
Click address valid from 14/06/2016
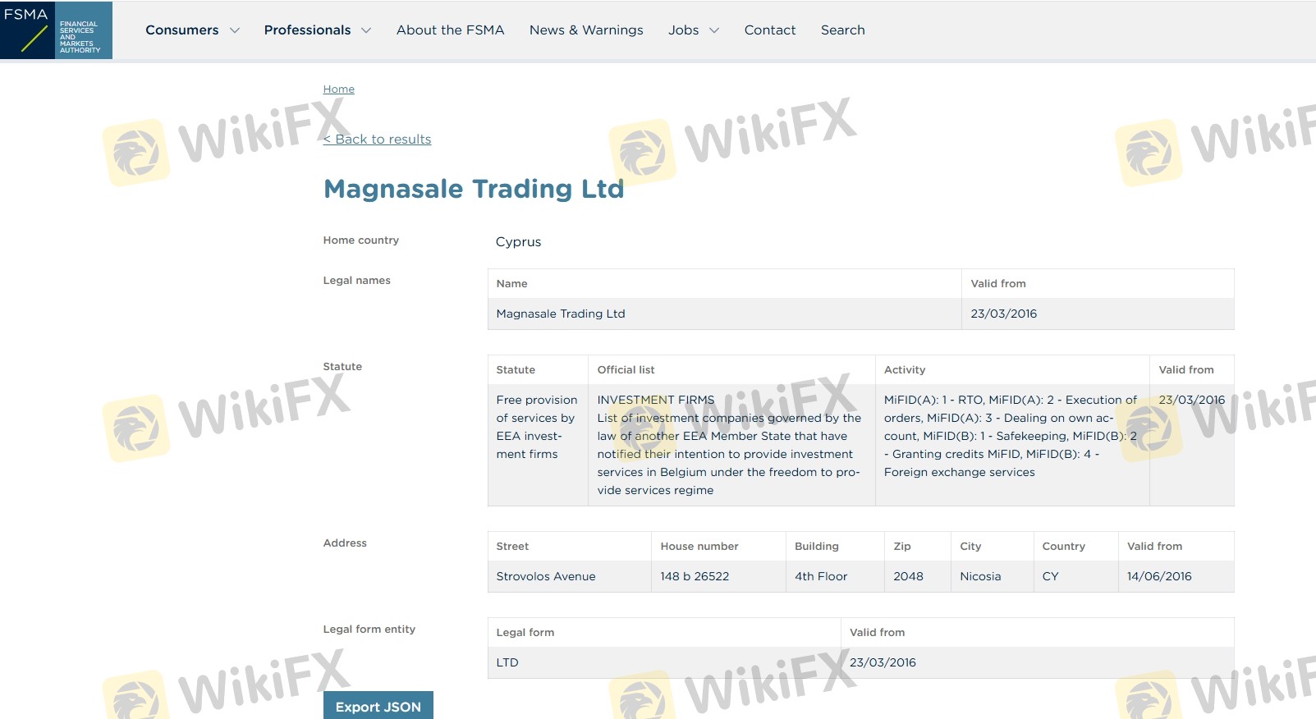click(x=1176, y=576)
